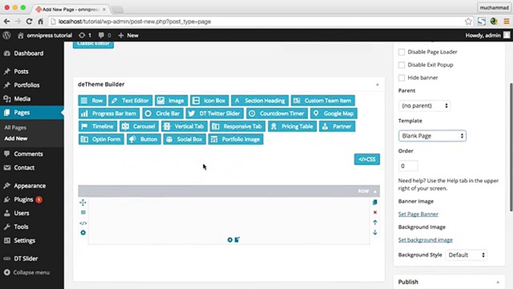The width and height of the screenshot is (513, 289).
Task: Open the Parent page dropdown
Action: pos(424,106)
